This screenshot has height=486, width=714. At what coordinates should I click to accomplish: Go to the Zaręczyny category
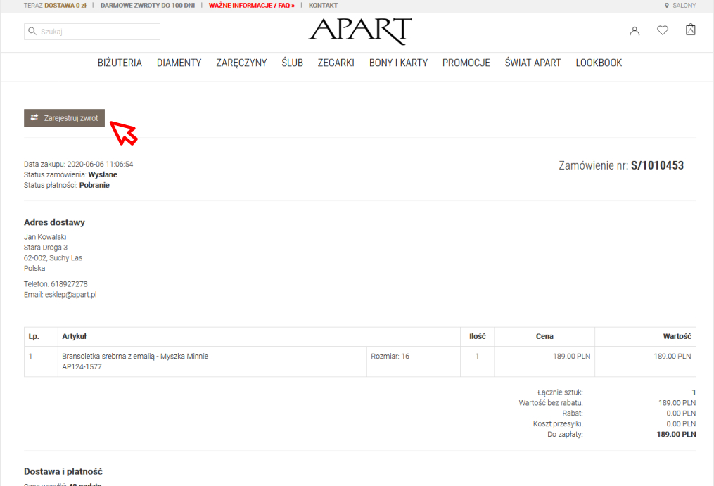pos(241,63)
